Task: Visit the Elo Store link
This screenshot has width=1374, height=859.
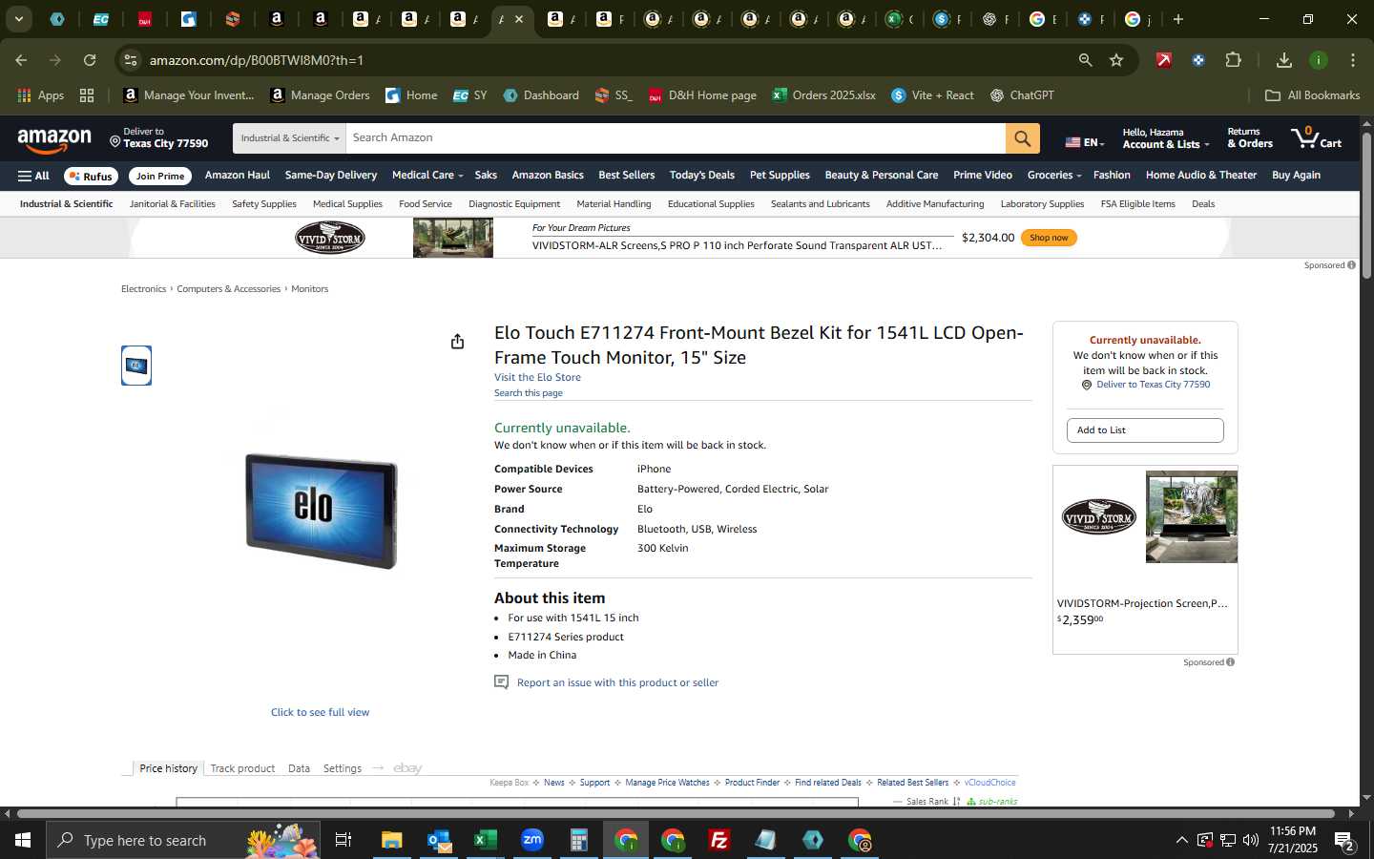Action: click(x=537, y=377)
